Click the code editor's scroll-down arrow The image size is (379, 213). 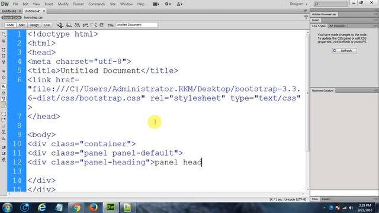coord(308,189)
